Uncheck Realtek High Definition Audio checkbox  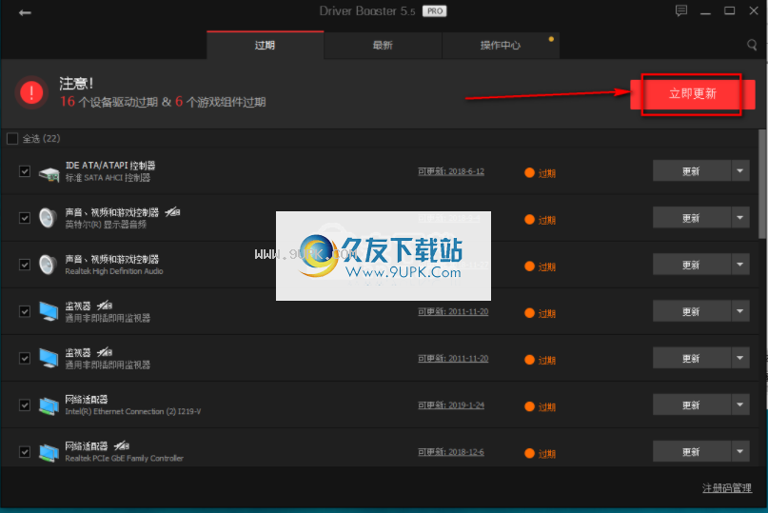pyautogui.click(x=25, y=265)
